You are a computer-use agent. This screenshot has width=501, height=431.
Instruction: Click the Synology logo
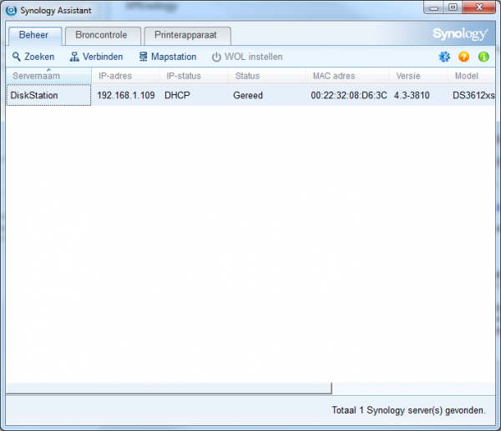pos(460,34)
